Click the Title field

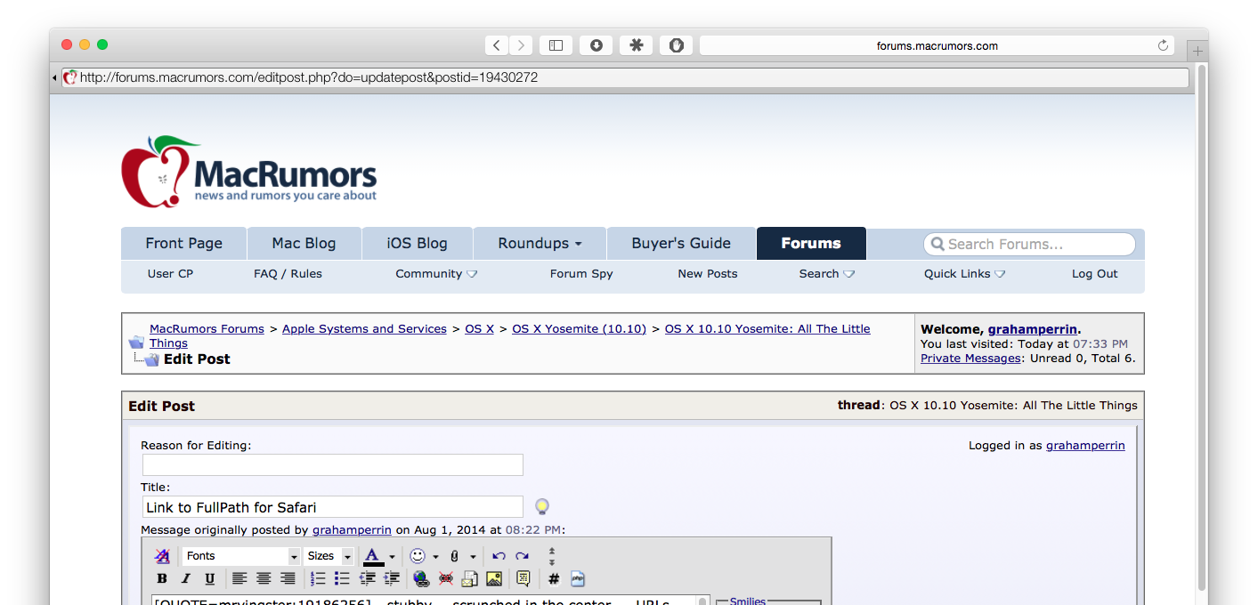333,507
